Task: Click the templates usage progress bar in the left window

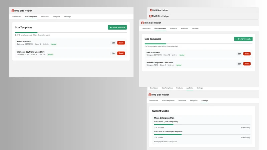Action: point(71,32)
